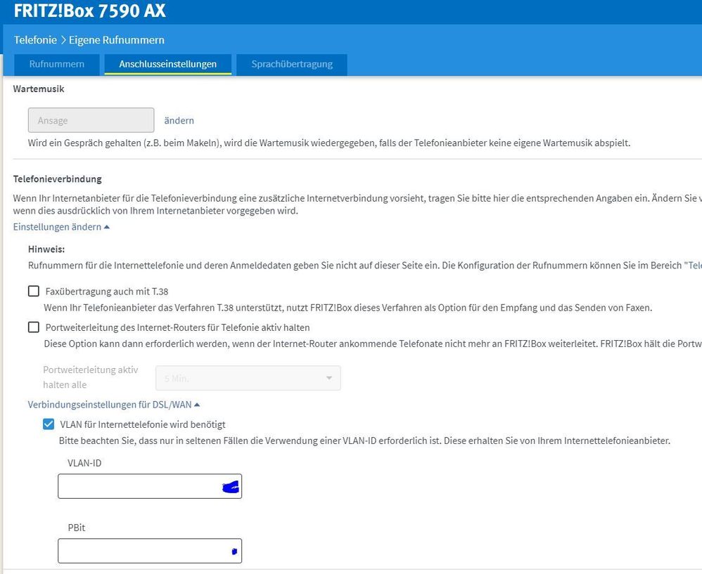The width and height of the screenshot is (702, 574).
Task: Collapse Verbindungseinstellungen für DSL/WAN section
Action: (x=114, y=405)
